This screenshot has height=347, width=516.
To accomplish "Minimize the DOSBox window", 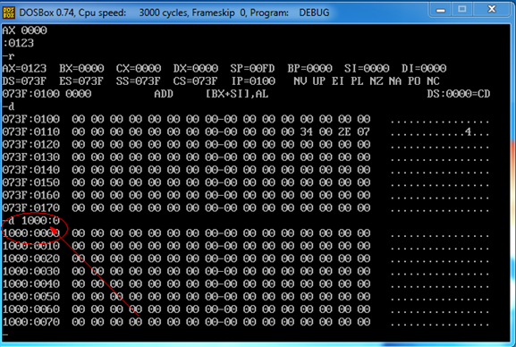I will click(441, 10).
